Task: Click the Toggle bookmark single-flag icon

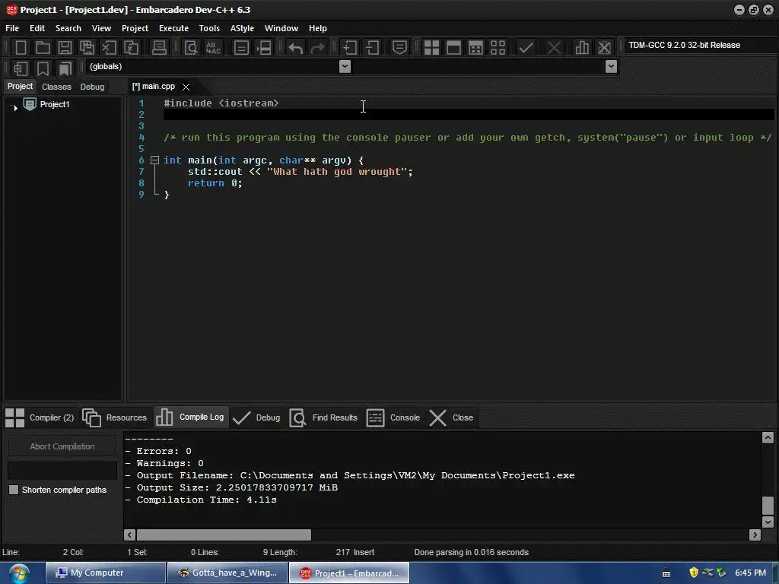Action: pyautogui.click(x=43, y=68)
